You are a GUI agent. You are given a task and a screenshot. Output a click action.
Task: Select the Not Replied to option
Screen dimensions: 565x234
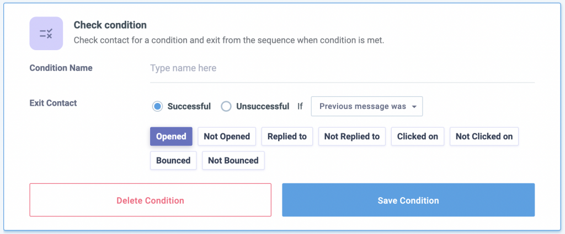coord(351,136)
